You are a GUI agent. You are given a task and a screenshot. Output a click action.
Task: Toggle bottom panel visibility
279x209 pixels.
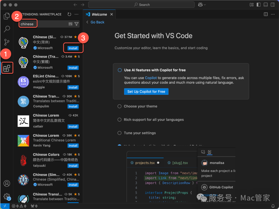click(x=266, y=5)
